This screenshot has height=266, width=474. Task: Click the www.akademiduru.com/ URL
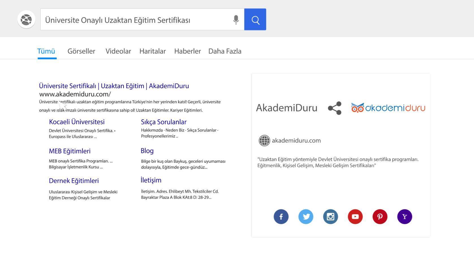pos(75,94)
